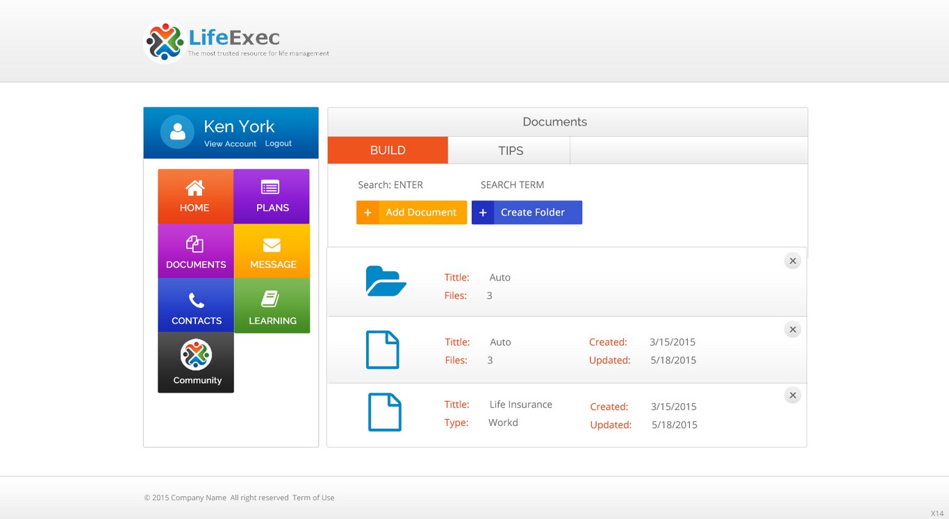Click document icon for Auto created 3/15/2015
949x519 pixels.
click(x=382, y=350)
